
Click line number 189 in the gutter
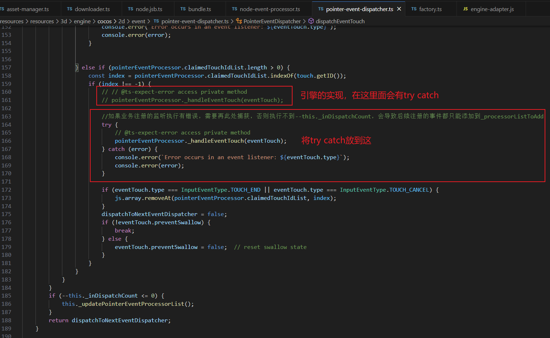(6, 329)
